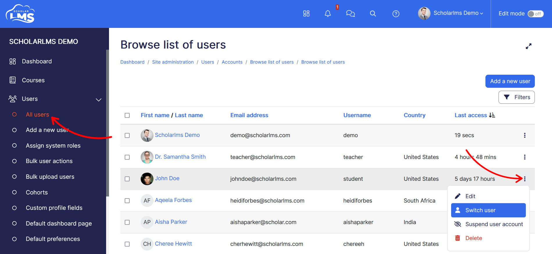Open Aqeela Forbes profile link
Screen dimensions: 552x254
173,200
